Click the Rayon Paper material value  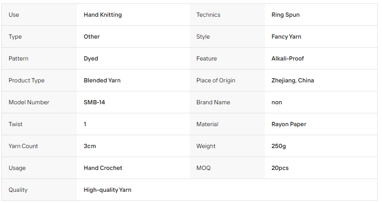pos(289,124)
